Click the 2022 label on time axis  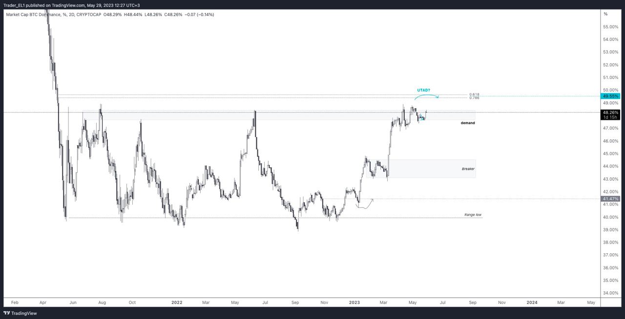[x=177, y=302]
